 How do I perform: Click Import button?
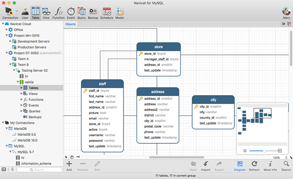206,166
